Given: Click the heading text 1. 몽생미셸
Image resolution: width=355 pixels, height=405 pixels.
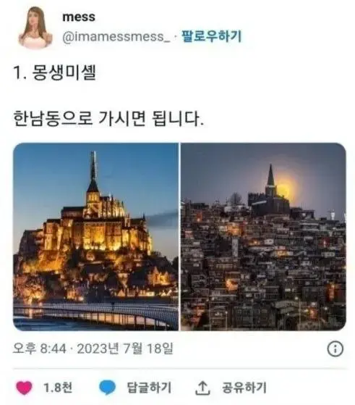Looking at the screenshot, I should [x=55, y=72].
